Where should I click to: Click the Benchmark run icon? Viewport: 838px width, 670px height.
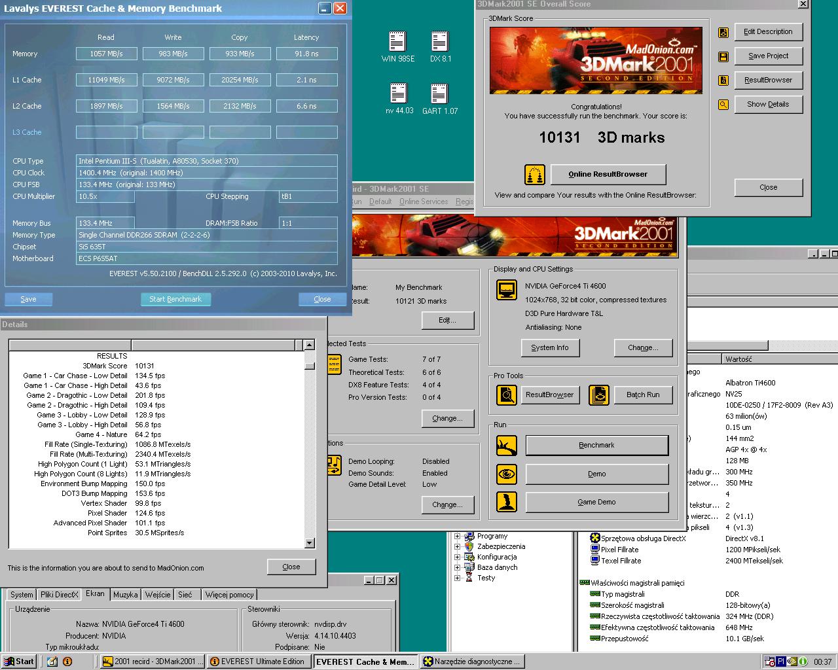tap(506, 446)
